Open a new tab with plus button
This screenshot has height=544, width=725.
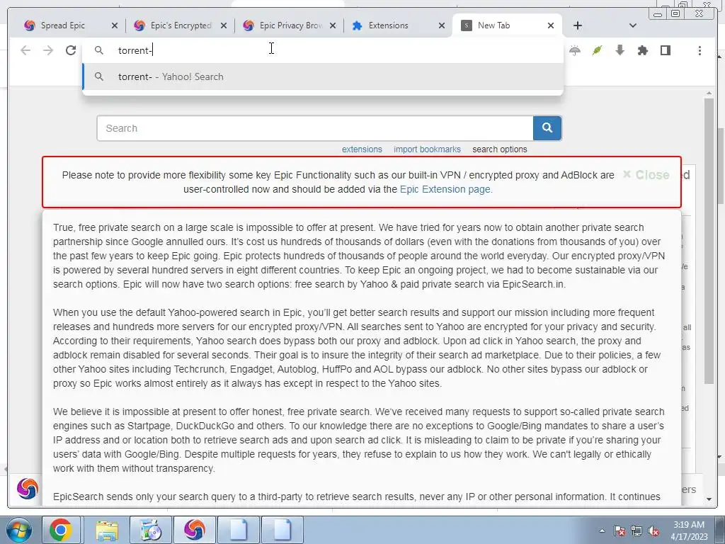pos(578,25)
